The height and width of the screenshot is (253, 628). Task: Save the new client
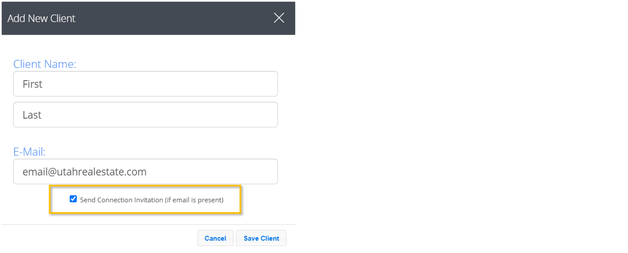[x=261, y=238]
